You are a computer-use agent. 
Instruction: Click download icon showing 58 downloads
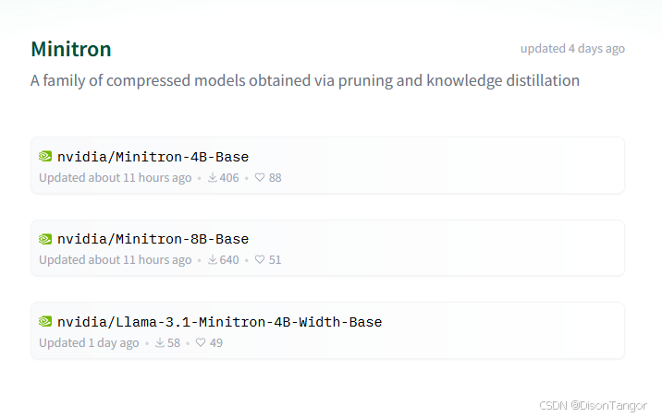coord(160,343)
